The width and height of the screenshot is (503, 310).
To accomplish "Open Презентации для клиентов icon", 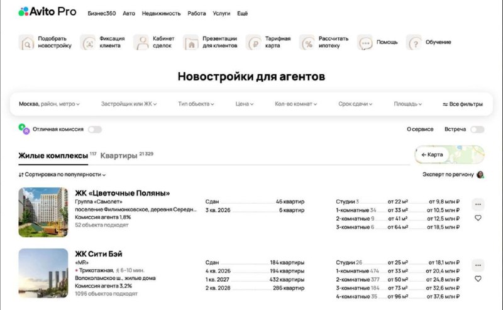I will click(191, 42).
